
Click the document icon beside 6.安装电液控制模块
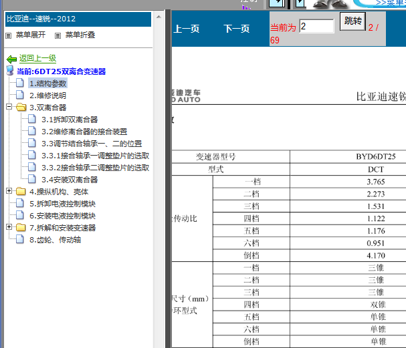(x=19, y=215)
